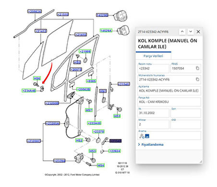This screenshot has width=217, height=187.
Task: Click the empty OSI field
Action: click(x=186, y=124)
